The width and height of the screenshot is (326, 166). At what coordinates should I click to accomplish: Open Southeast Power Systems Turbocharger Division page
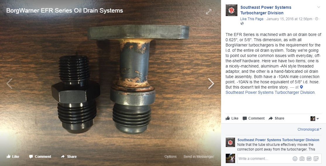[266, 10]
